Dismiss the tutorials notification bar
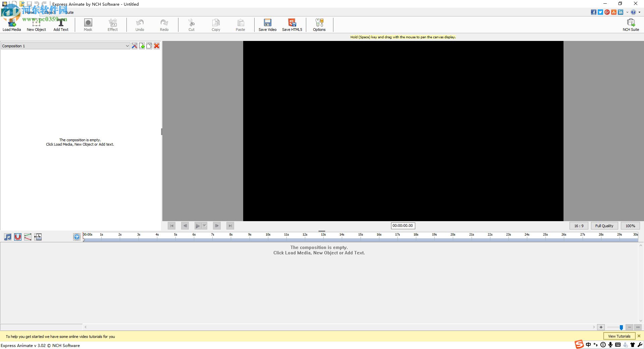This screenshot has height=349, width=644. point(639,336)
